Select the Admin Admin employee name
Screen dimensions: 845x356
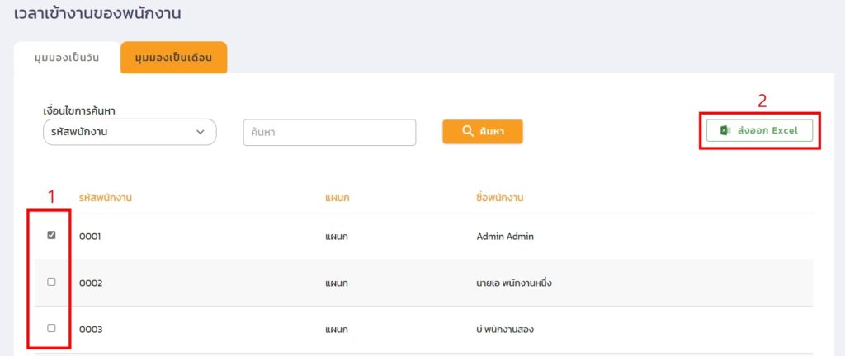[x=505, y=237]
